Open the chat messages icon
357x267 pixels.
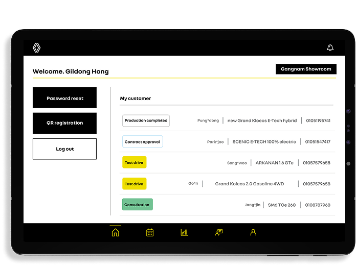tap(219, 232)
